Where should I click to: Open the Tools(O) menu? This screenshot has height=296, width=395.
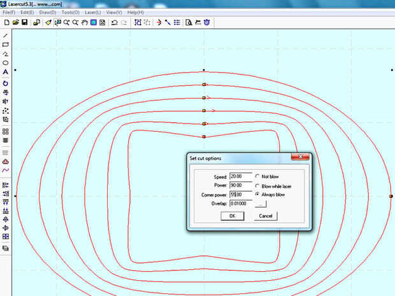(71, 12)
